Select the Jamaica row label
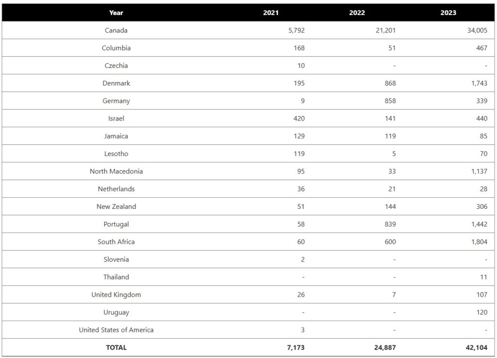Screen dimensions: 497x358 pos(116,136)
